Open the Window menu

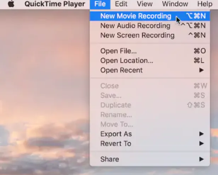point(175,4)
